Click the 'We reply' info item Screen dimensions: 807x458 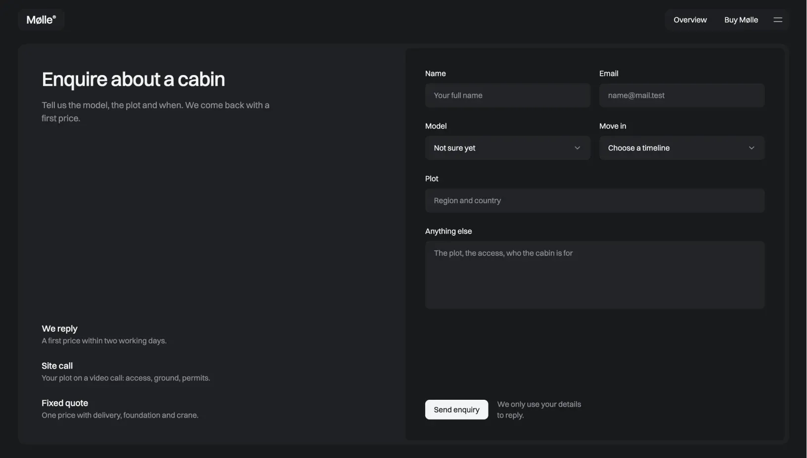point(104,334)
